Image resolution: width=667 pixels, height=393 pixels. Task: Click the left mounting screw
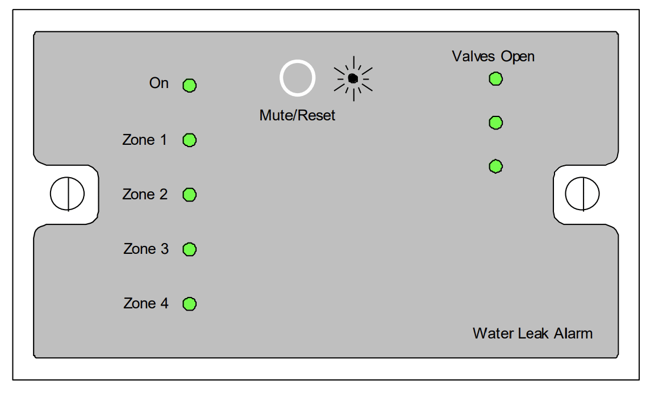(x=67, y=194)
